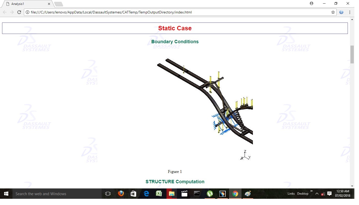Click the page's vertical scrollbar thumb
Viewport: 359px width, 205px height.
click(x=352, y=54)
